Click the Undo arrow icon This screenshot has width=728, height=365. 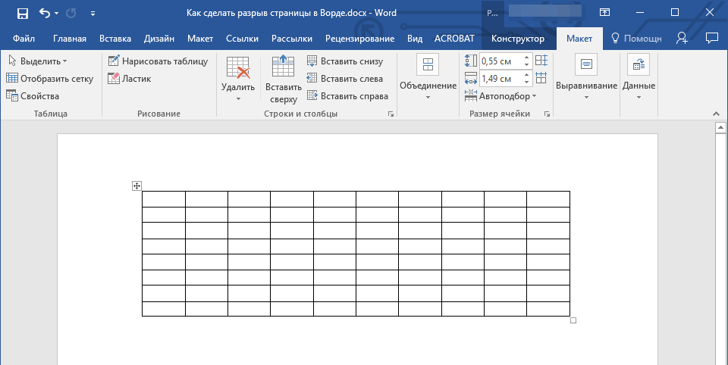(x=44, y=13)
